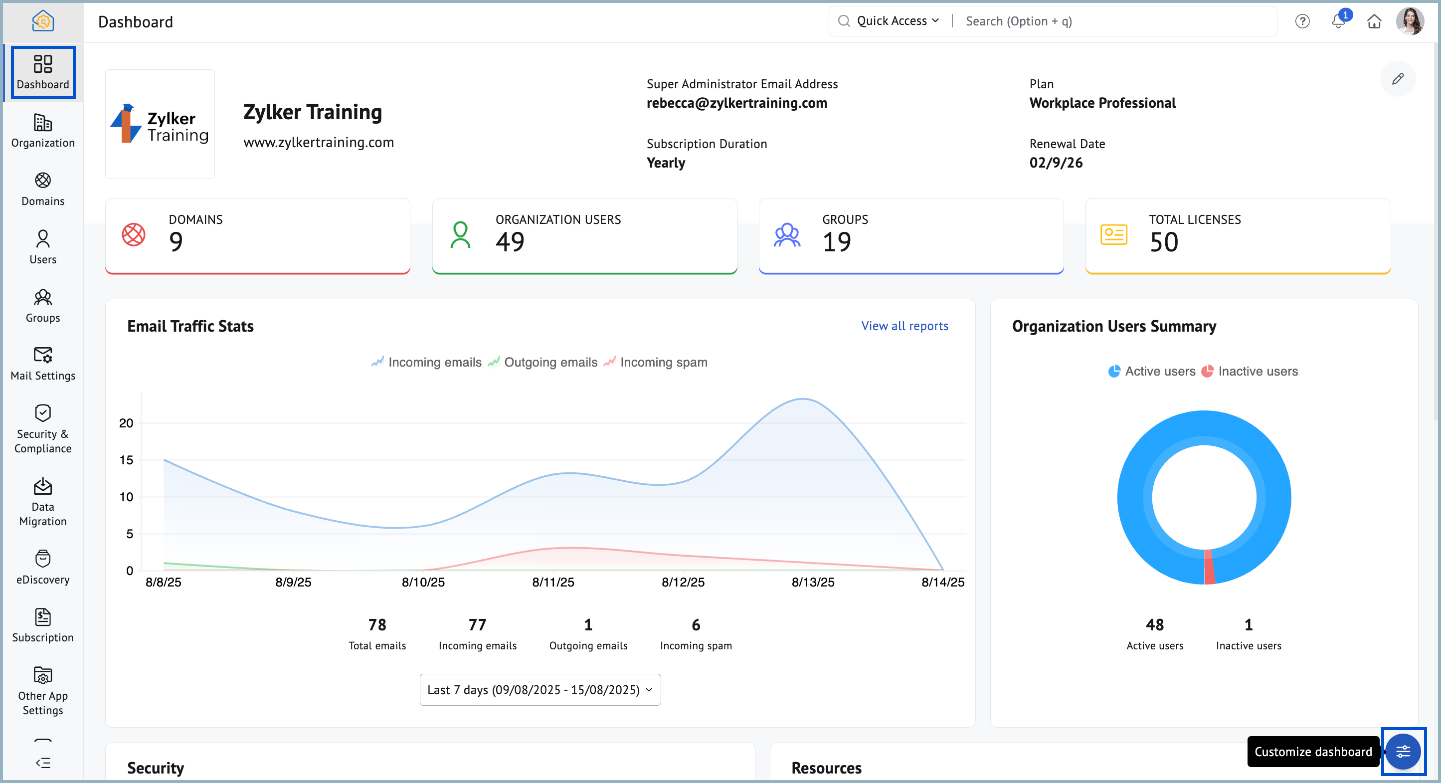
Task: Open the Subscription section
Action: (42, 624)
